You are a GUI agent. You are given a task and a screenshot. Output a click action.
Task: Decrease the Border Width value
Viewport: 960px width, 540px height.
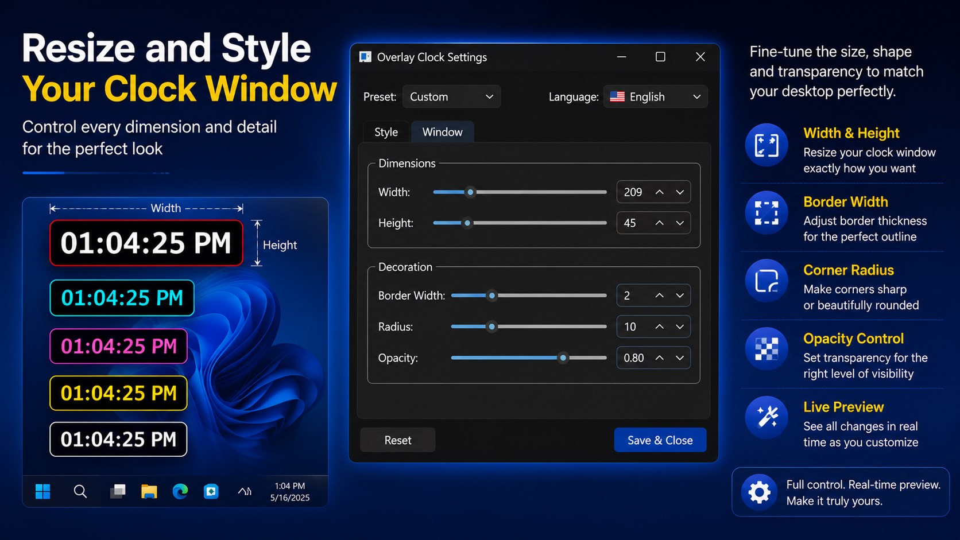(x=680, y=296)
